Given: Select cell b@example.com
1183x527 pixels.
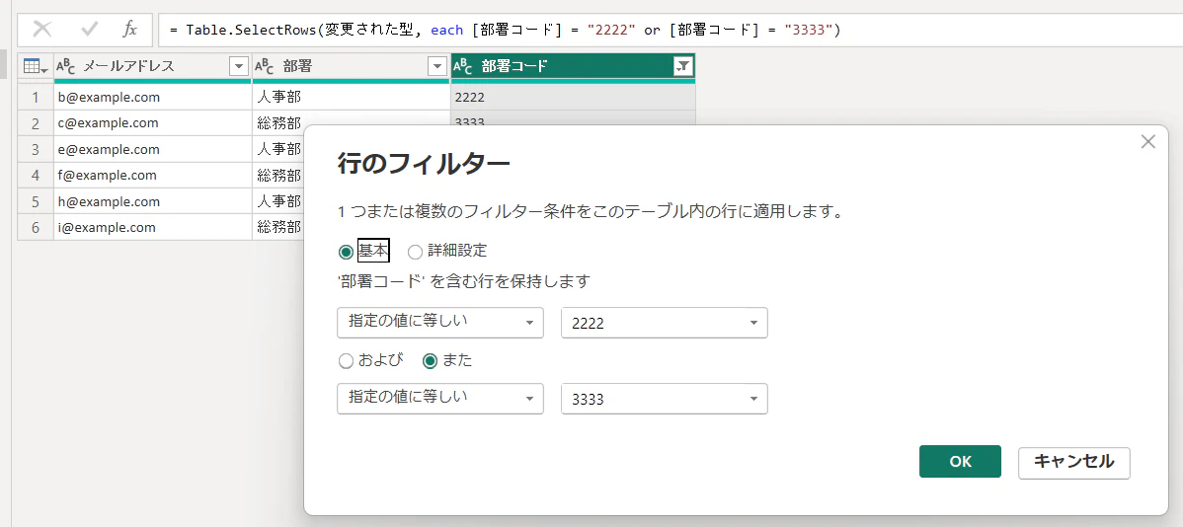Looking at the screenshot, I should (152, 98).
